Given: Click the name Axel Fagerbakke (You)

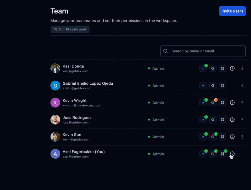Looking at the screenshot, I should coord(83,152).
